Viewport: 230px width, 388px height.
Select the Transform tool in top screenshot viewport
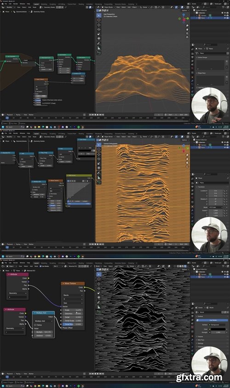[99, 39]
